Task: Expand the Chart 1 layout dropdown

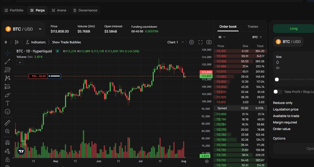Action: click(176, 42)
